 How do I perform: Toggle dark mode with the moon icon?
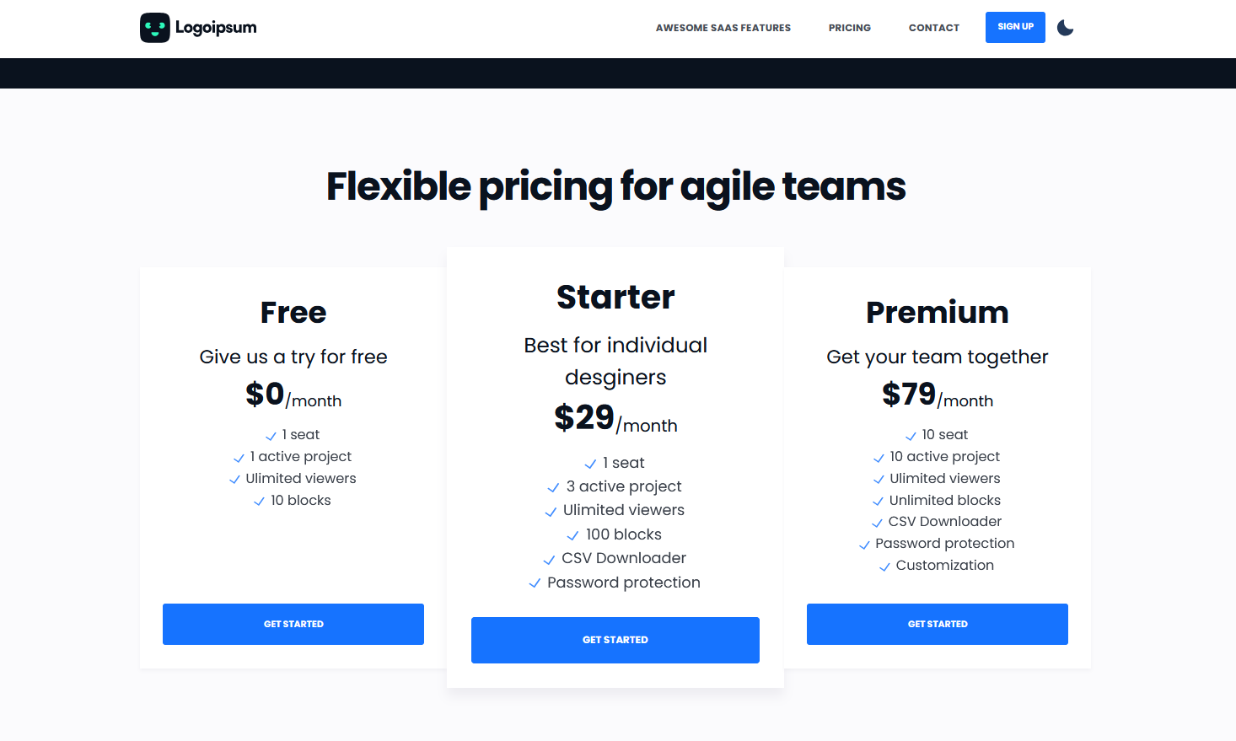(1065, 27)
